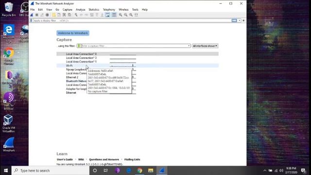311x175 pixels.
Task: Open taskbar notification center icon
Action: [x=303, y=171]
